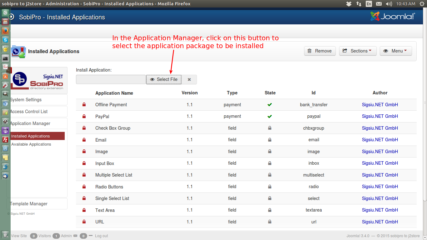This screenshot has height=240, width=427.
Task: Click the View Site link
Action: click(19, 236)
